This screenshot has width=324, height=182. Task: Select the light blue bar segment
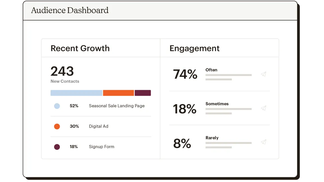tap(76, 93)
